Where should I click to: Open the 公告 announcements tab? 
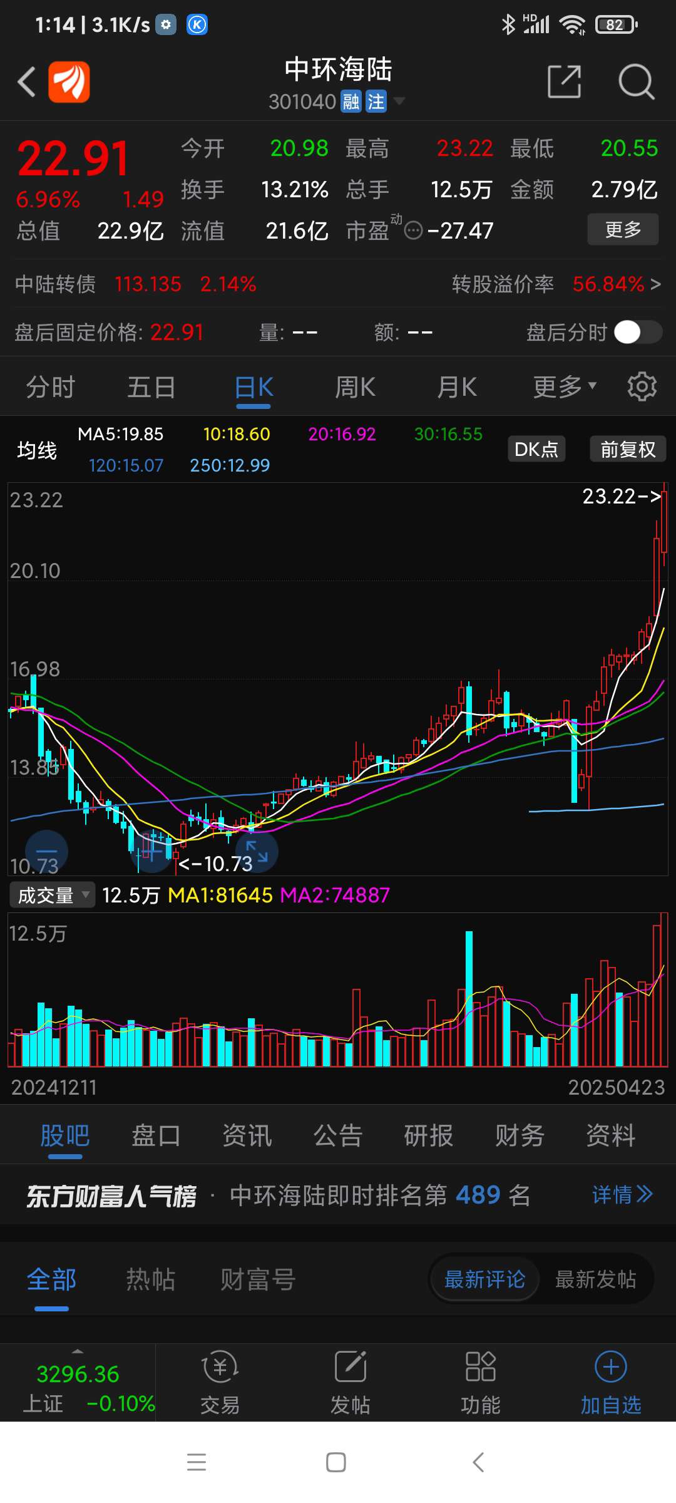[338, 1135]
